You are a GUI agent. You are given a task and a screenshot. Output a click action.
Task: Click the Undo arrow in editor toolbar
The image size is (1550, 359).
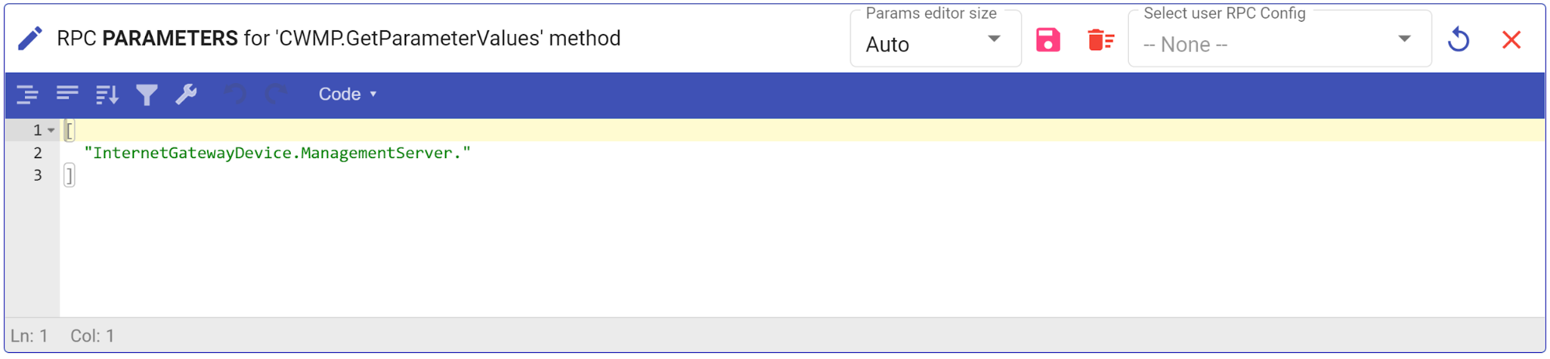click(235, 95)
